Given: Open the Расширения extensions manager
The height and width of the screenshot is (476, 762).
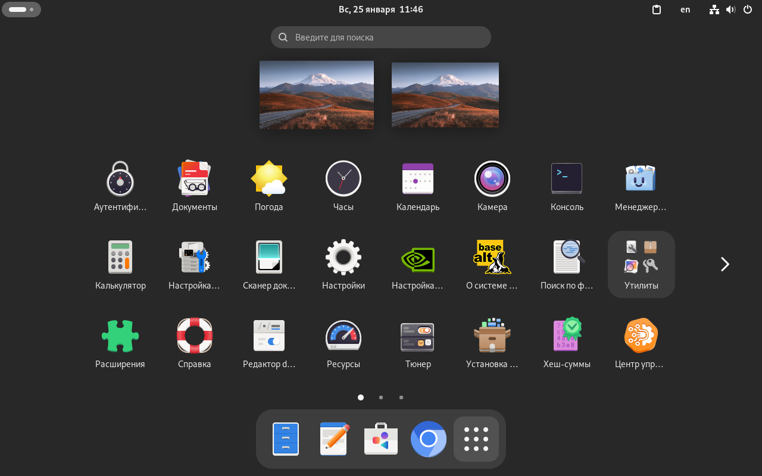Looking at the screenshot, I should [120, 336].
